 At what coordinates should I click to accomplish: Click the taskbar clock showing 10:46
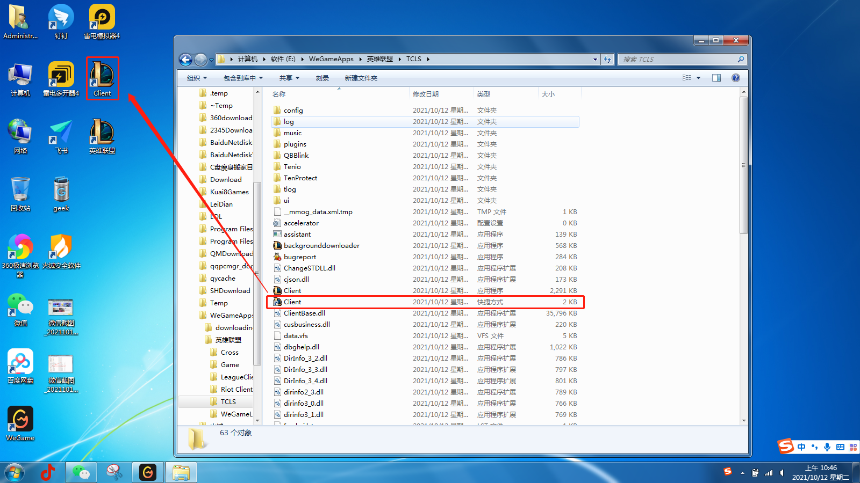tap(821, 472)
